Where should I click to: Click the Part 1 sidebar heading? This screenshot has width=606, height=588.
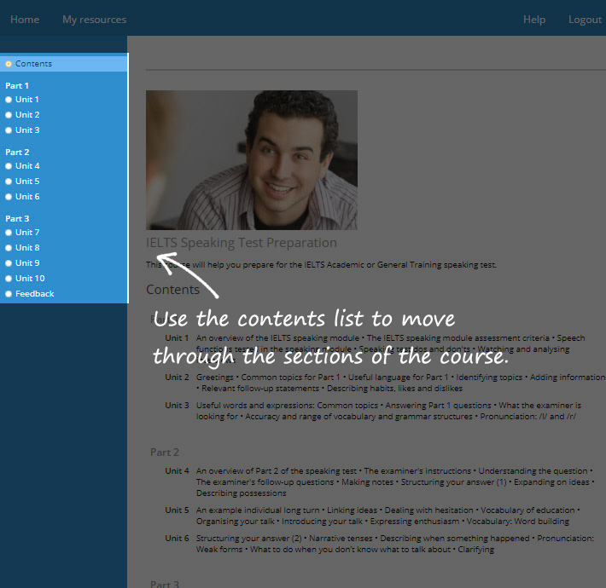17,86
